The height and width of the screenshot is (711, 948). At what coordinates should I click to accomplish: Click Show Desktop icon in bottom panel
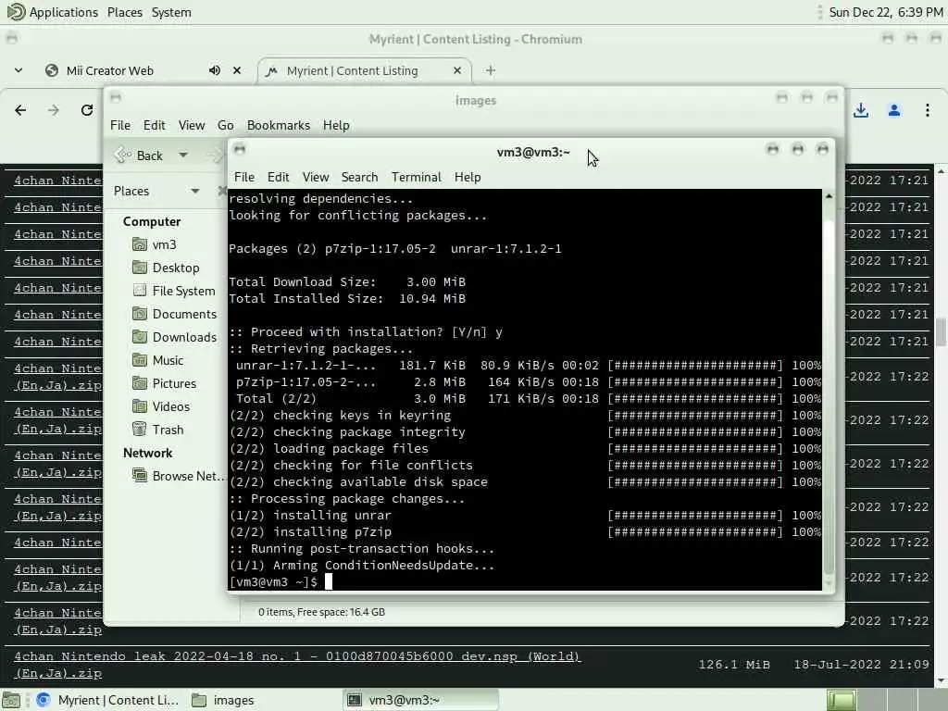point(11,700)
